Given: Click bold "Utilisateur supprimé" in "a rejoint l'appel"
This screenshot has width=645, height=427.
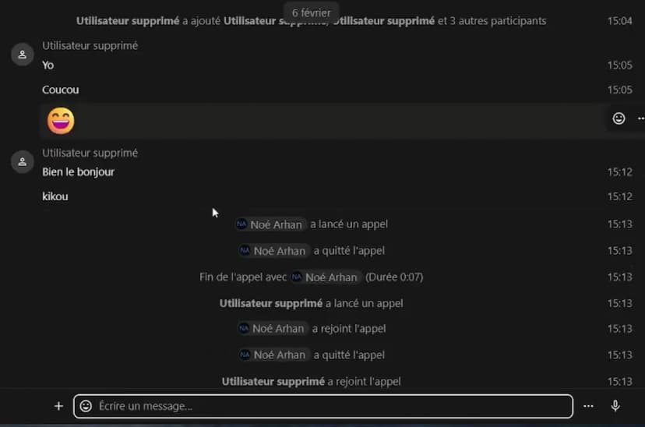Looking at the screenshot, I should point(273,382).
